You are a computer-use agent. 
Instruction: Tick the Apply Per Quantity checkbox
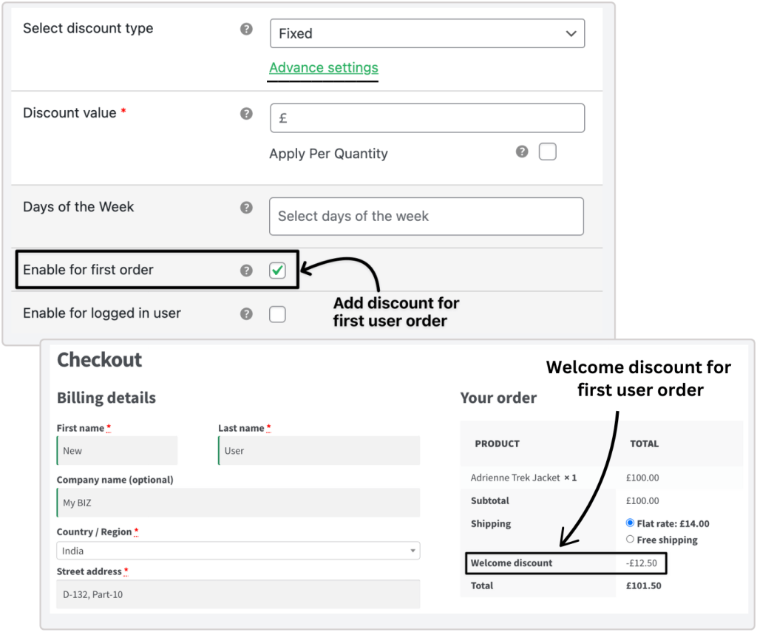point(548,152)
